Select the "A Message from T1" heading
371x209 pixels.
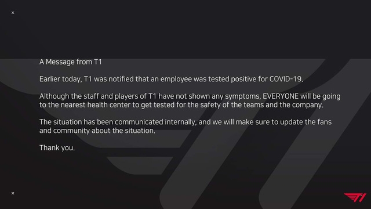[x=71, y=62]
